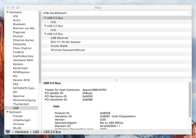Select the 802.11n WLAN Adapter entry

(x=66, y=42)
